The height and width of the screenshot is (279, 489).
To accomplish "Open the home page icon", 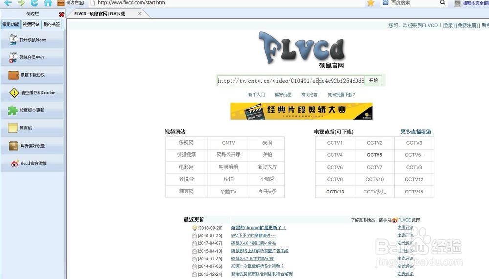I will coord(48,3).
